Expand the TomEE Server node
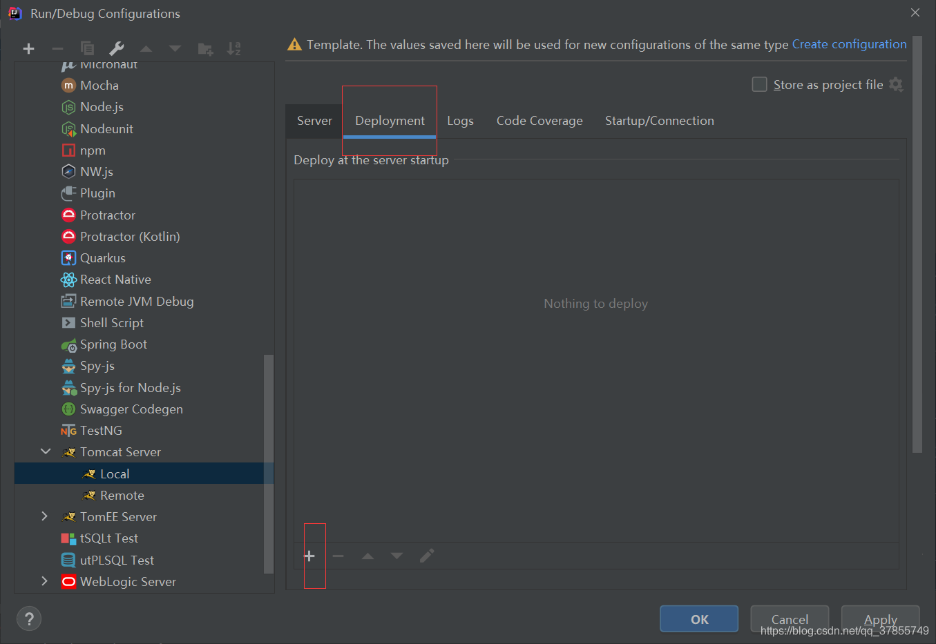Image resolution: width=936 pixels, height=644 pixels. tap(45, 516)
